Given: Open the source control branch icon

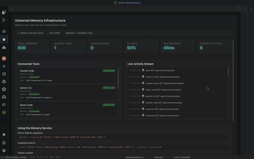Looking at the screenshot, I should pyautogui.click(x=4, y=20).
